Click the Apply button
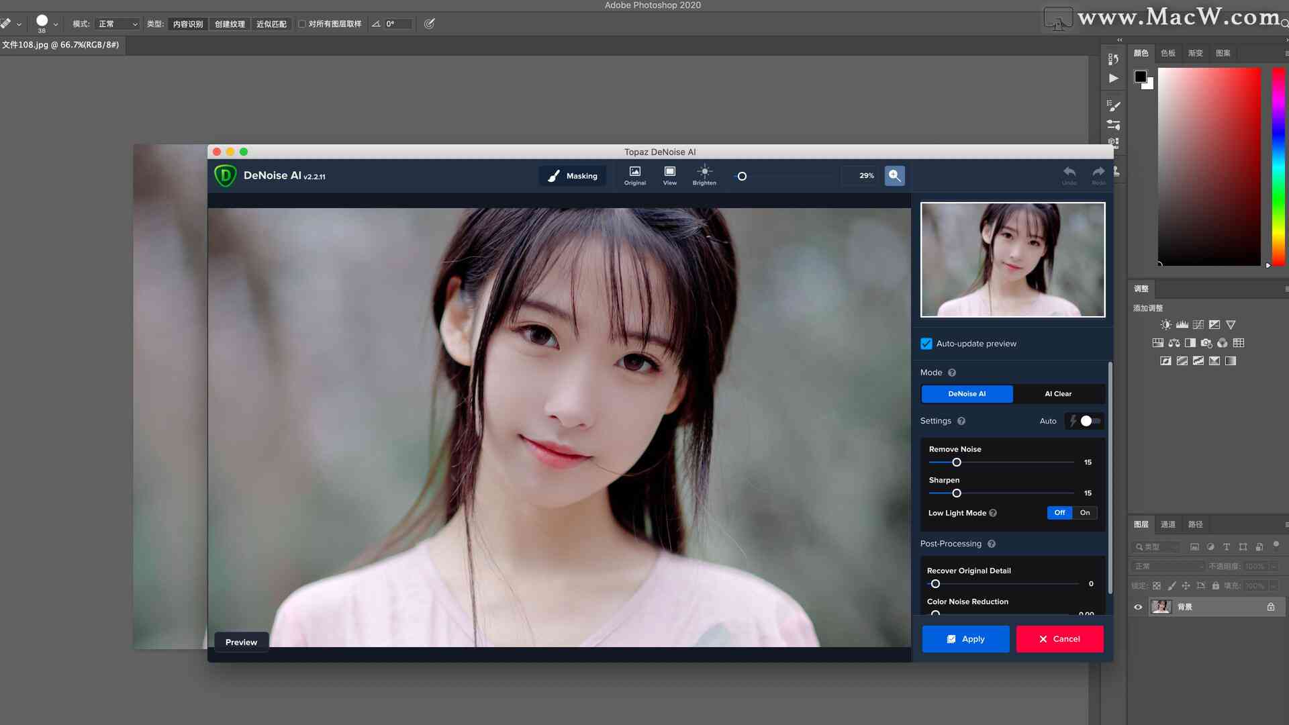 [965, 638]
